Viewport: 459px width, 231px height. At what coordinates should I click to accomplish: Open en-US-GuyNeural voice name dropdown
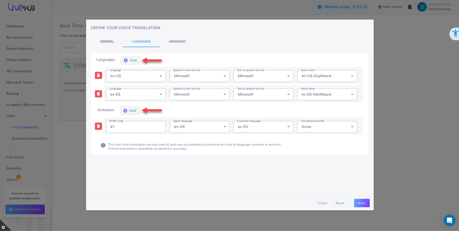tap(327, 76)
